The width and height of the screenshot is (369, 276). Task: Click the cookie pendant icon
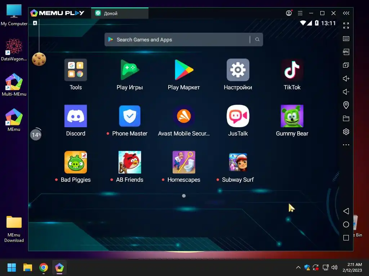click(39, 59)
